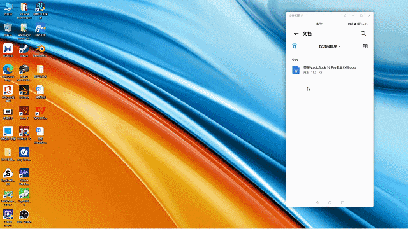408x229 pixels.
Task: Open the blue filter icon in file manager
Action: tap(295, 46)
